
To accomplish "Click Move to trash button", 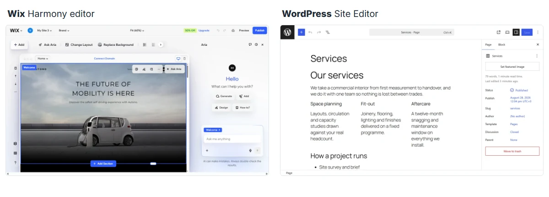I will pyautogui.click(x=512, y=151).
